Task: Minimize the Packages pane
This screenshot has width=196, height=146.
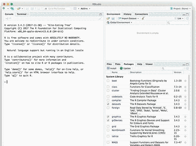Action: click(184, 65)
